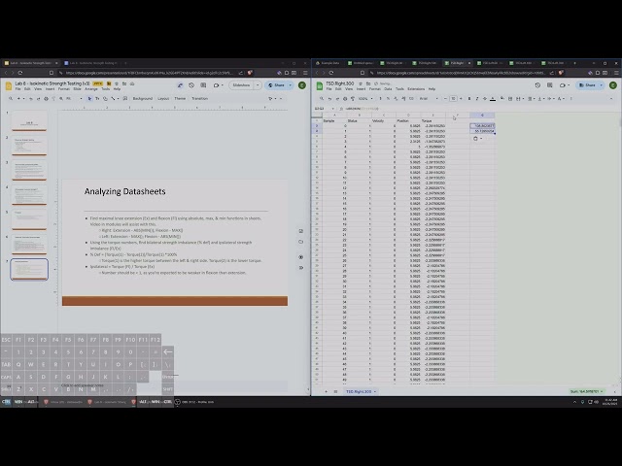Open Slide menu in Slides
622x466 pixels.
(x=77, y=89)
